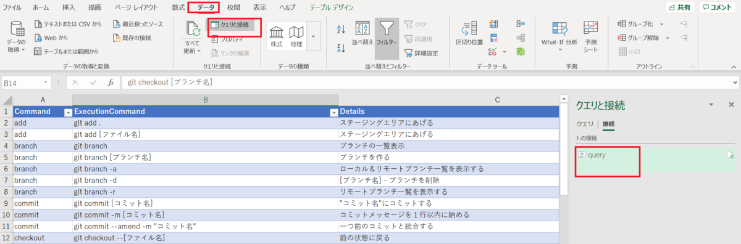
Task: Ungroup with グループ解除
Action: 638,38
